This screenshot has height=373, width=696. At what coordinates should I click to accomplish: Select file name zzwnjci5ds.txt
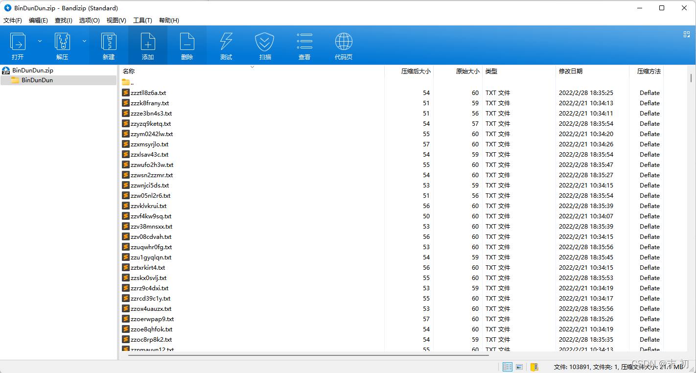click(150, 186)
